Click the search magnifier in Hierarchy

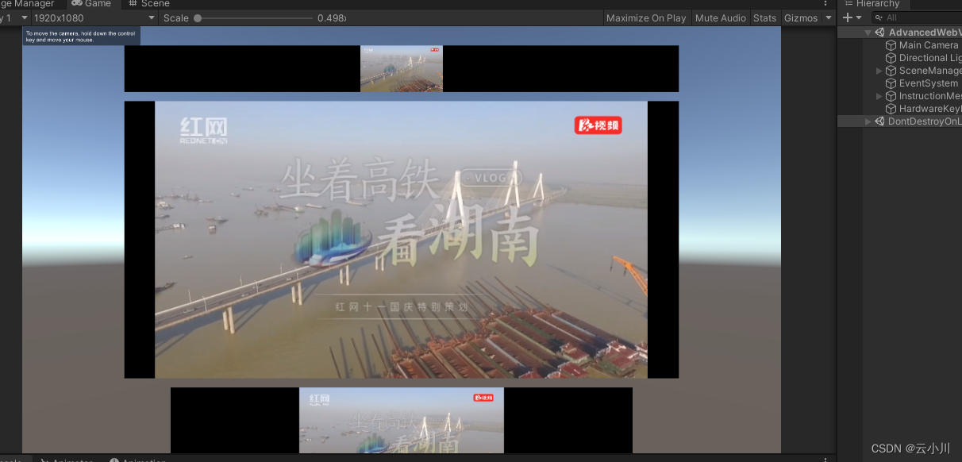coord(880,17)
